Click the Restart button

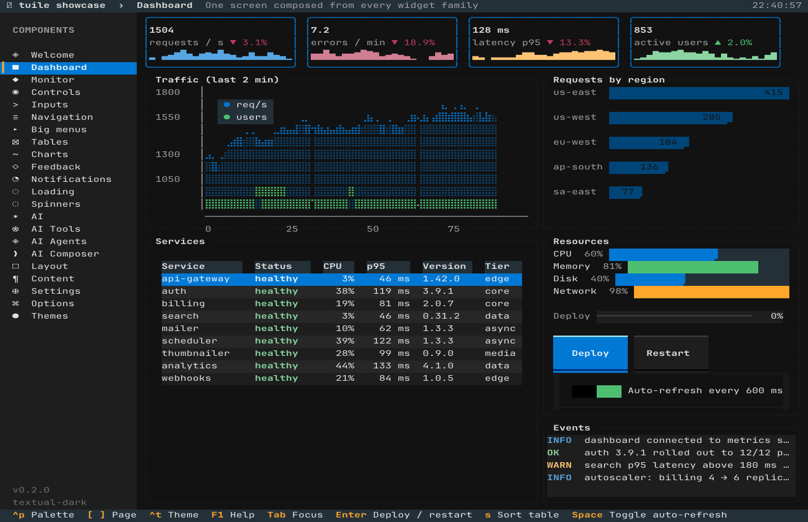(671, 354)
